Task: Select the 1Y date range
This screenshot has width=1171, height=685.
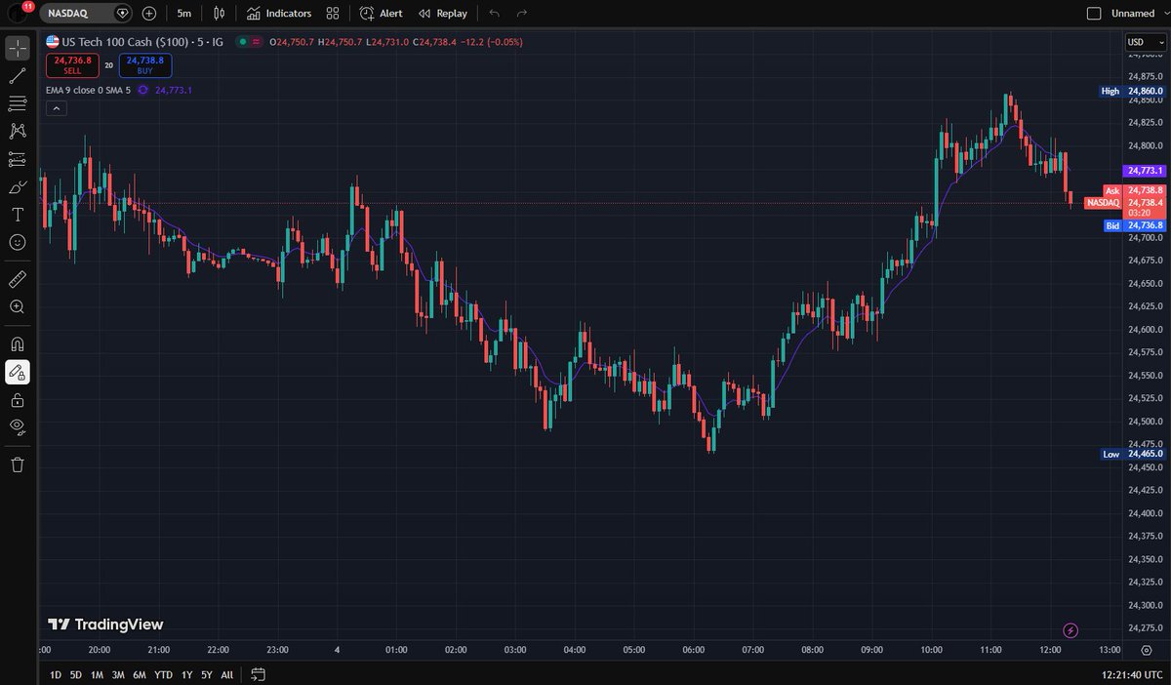Action: point(186,674)
